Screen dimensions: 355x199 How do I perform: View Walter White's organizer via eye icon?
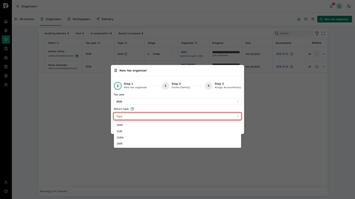[310, 54]
